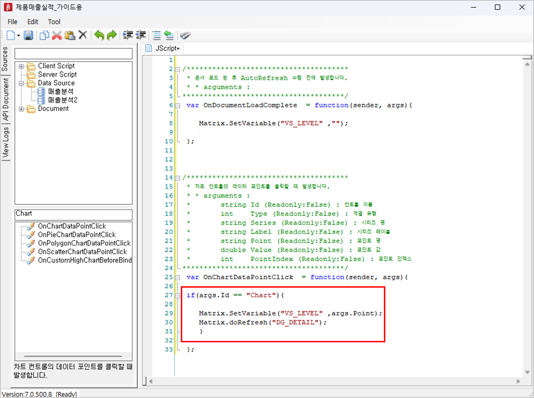Switch to the Sources side tab
Screen dimensions: 534x398
pos(5,59)
